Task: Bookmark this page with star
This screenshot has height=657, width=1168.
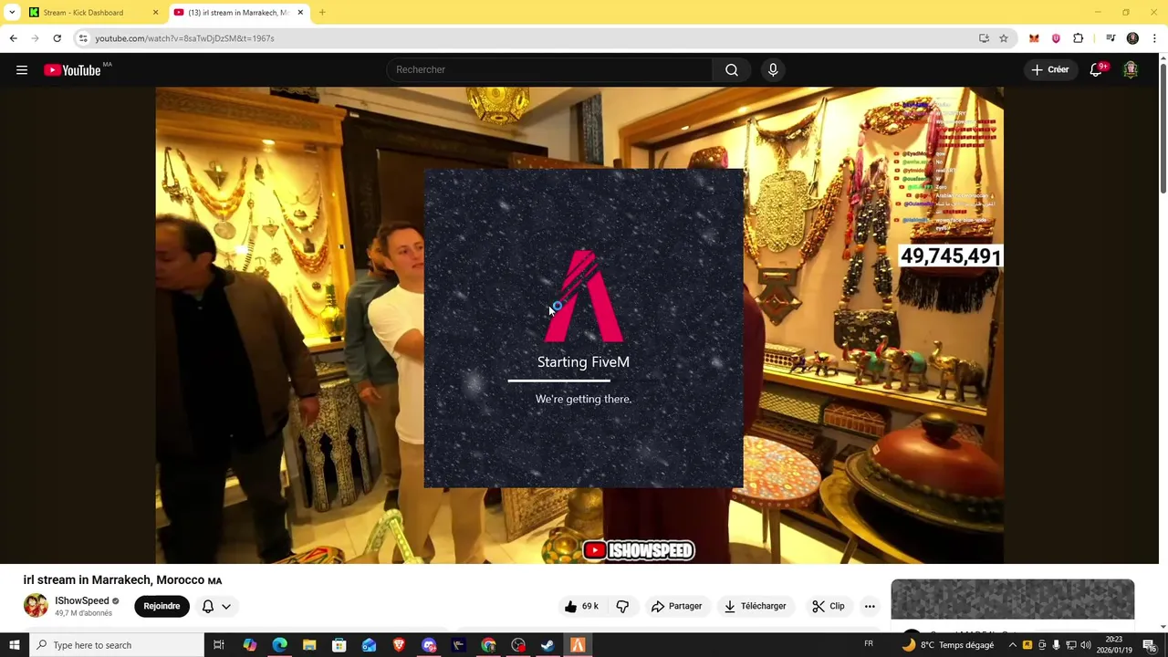Action: 1004,38
